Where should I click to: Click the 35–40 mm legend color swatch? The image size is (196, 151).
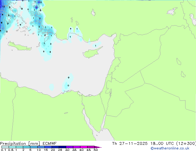[77, 147]
